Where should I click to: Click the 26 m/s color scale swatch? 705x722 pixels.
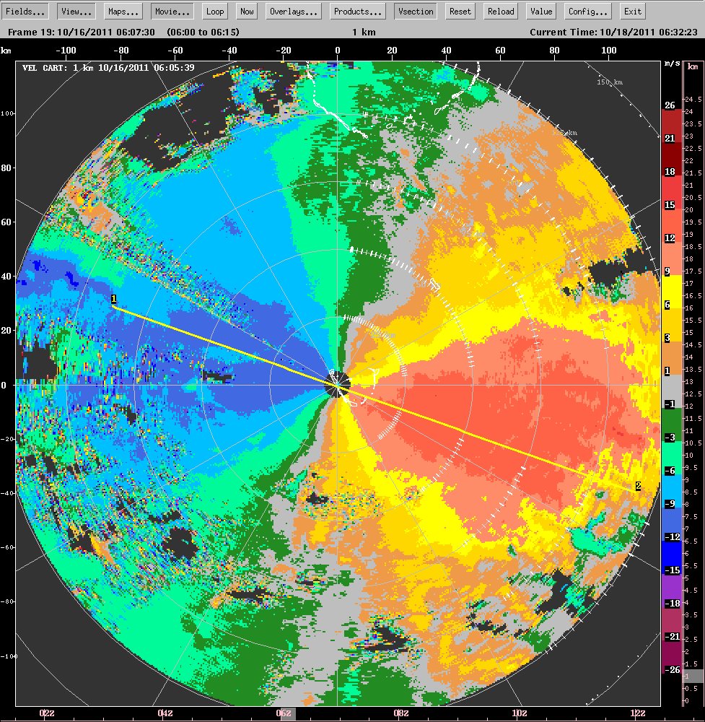click(670, 105)
